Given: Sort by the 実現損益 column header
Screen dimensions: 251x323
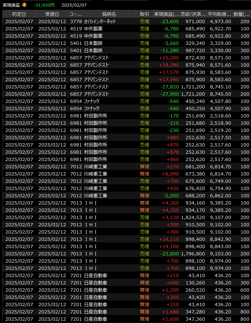Looking at the screenshot, I should tap(167, 14).
